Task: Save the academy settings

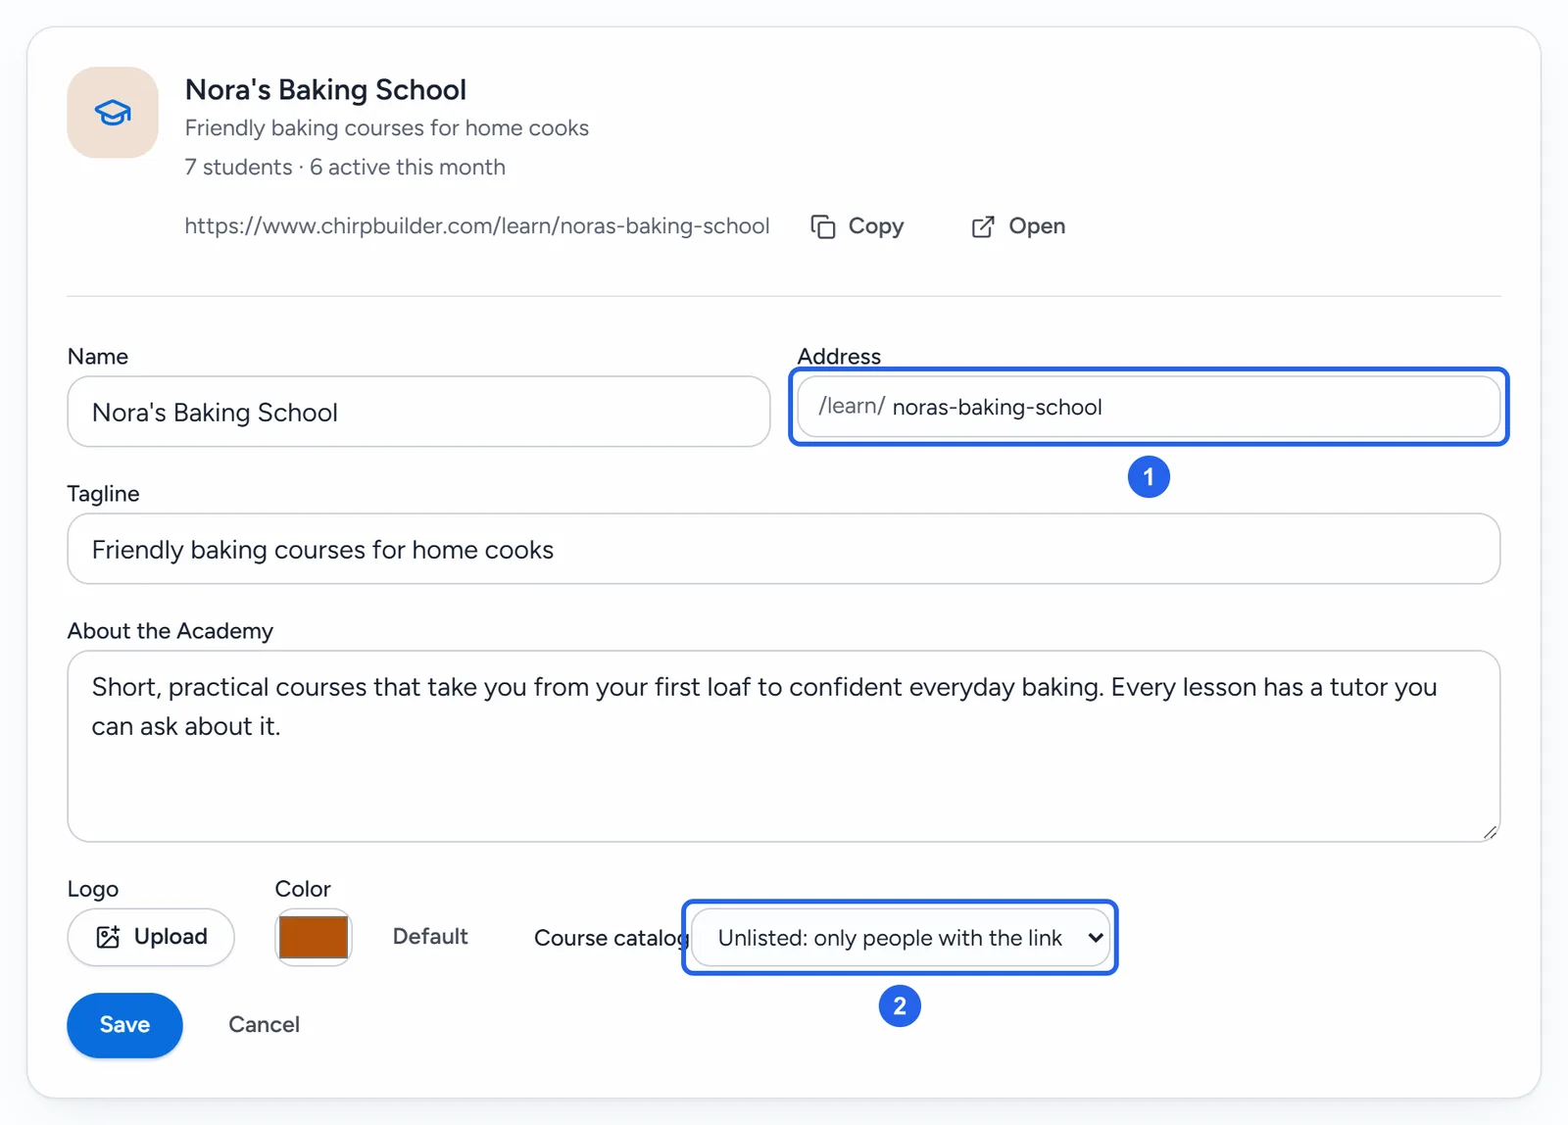Action: (124, 1025)
